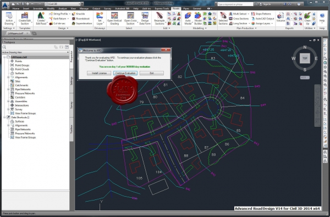Run the Resample Sections tool
Image resolution: width=330 pixels, height=217 pixels.
(x=159, y=19)
